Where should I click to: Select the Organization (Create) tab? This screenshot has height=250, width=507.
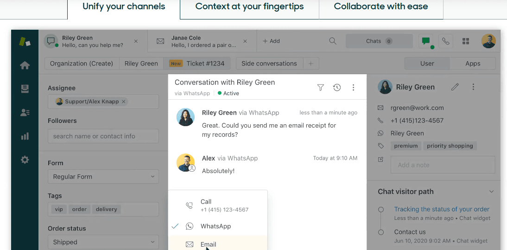click(82, 64)
